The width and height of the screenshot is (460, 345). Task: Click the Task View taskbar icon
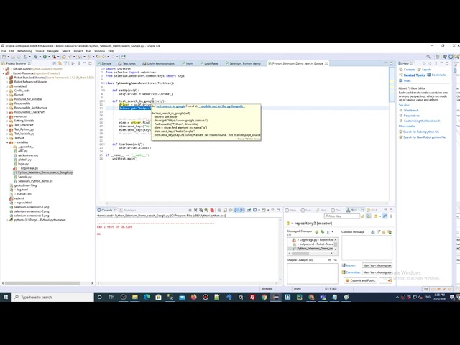click(111, 297)
